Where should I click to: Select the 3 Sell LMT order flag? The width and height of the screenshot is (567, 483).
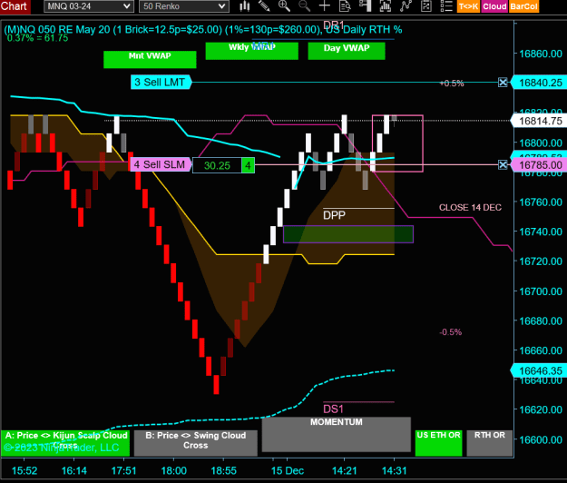coord(161,82)
